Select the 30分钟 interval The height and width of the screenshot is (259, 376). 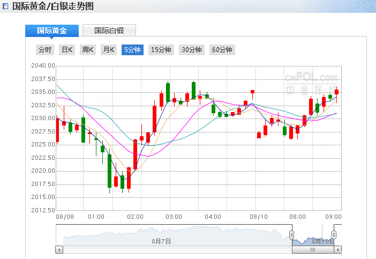(x=192, y=50)
